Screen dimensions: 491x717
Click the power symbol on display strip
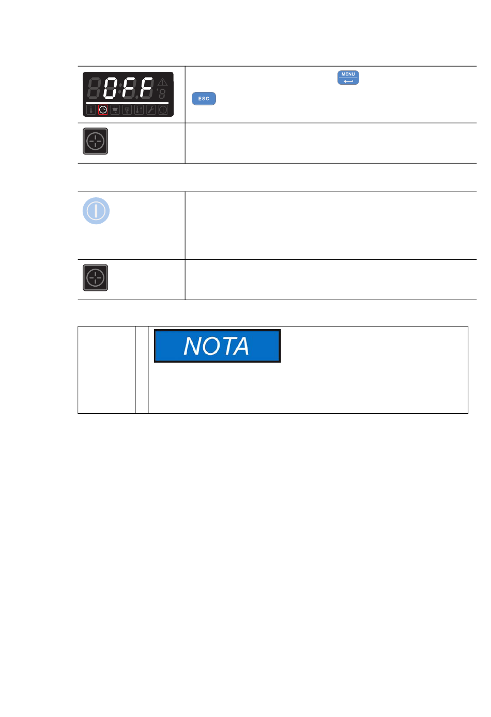click(163, 110)
